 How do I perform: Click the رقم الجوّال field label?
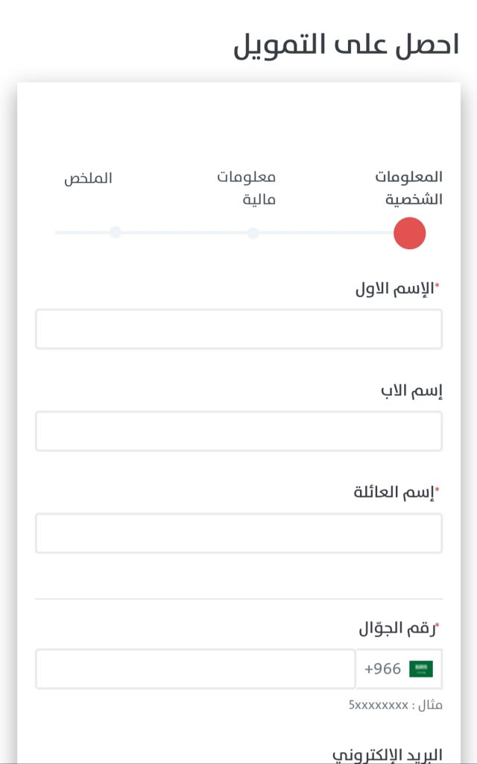397,629
